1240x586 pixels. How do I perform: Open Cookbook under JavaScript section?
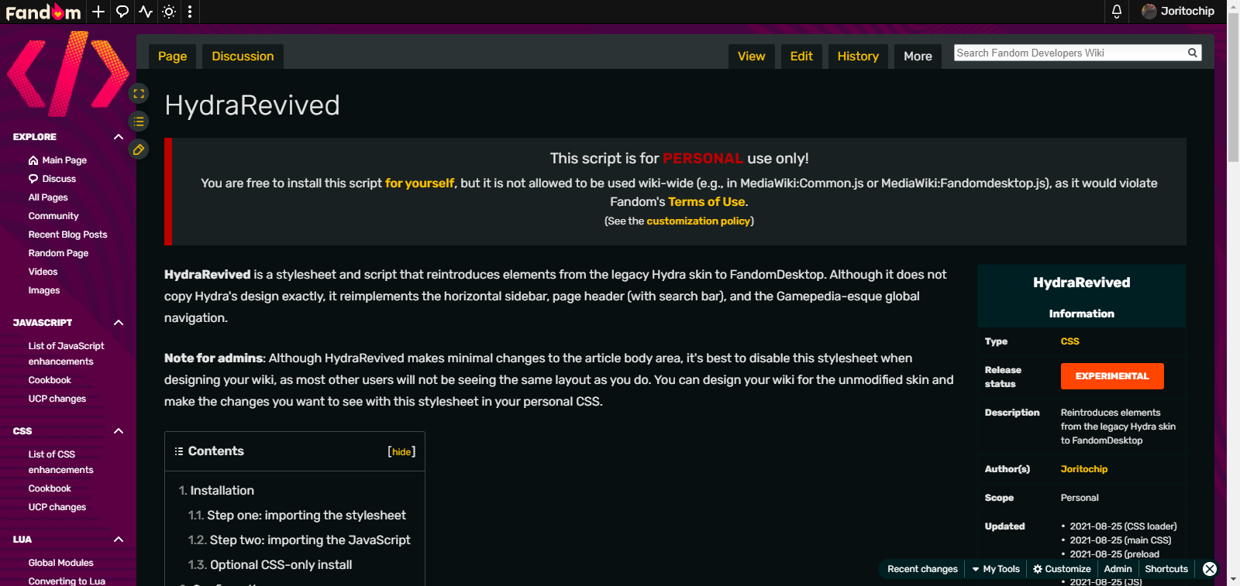click(50, 380)
